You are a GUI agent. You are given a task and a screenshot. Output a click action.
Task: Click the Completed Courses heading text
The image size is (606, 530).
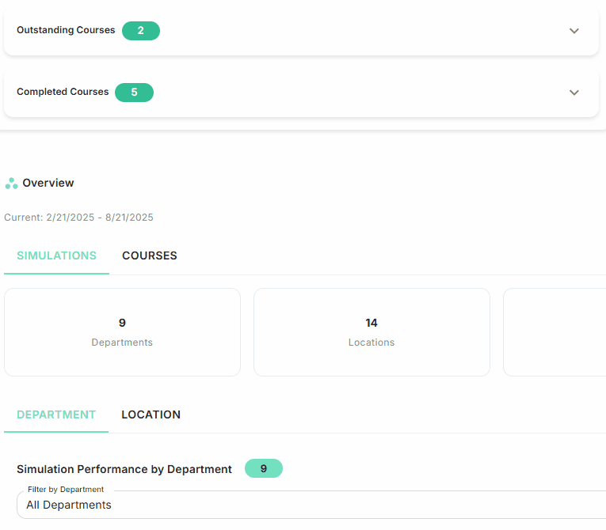coord(63,92)
